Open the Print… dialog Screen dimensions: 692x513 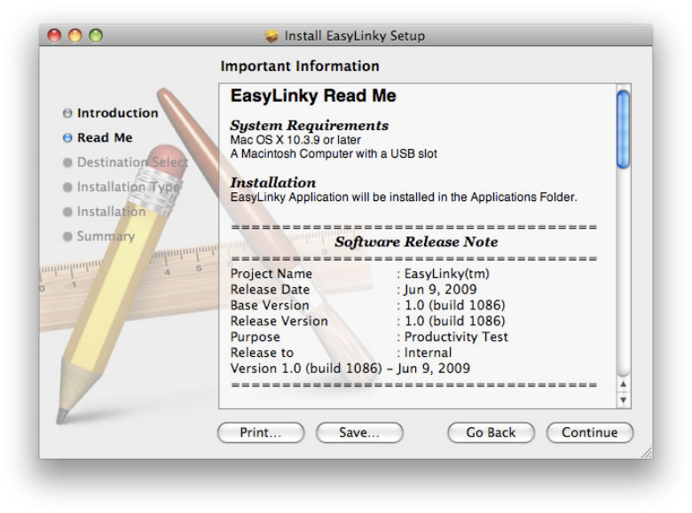tap(260, 432)
